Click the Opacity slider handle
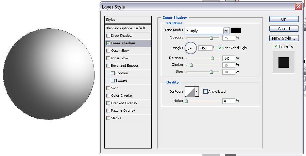 pyautogui.click(x=211, y=38)
